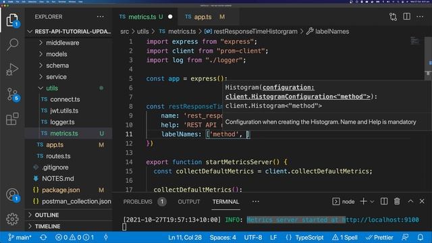Open the Extensions view

[12, 119]
